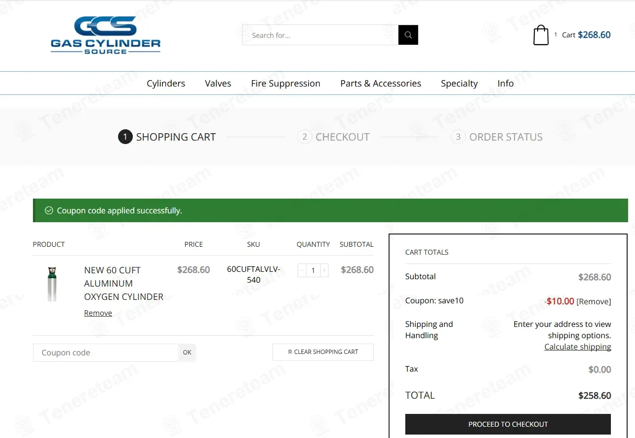Click the Coupon code input field
The height and width of the screenshot is (438, 635).
[x=105, y=352]
